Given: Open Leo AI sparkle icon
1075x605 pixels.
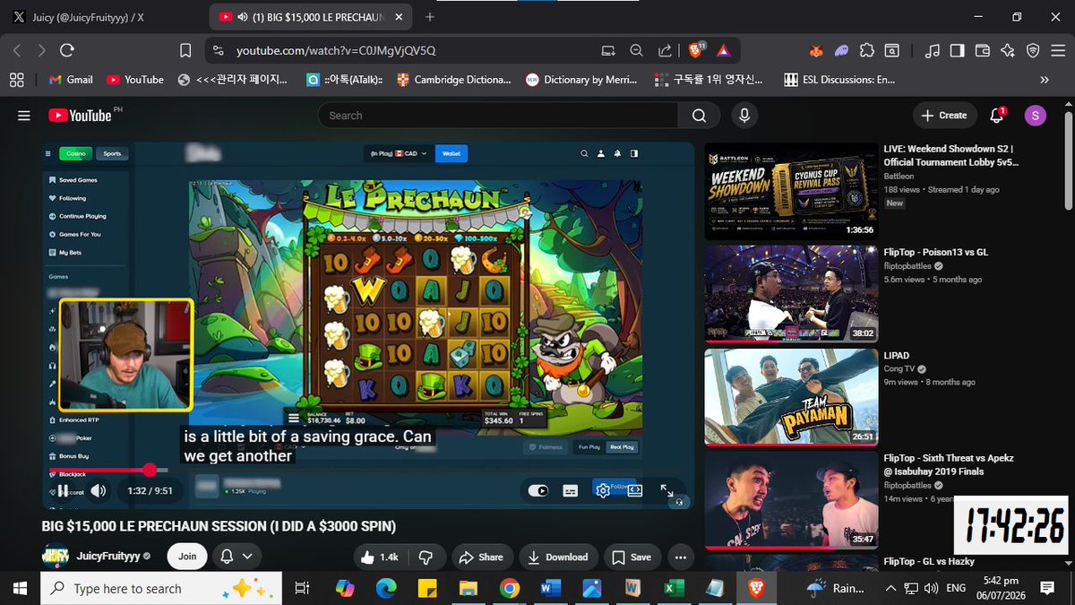Looking at the screenshot, I should [x=1008, y=50].
